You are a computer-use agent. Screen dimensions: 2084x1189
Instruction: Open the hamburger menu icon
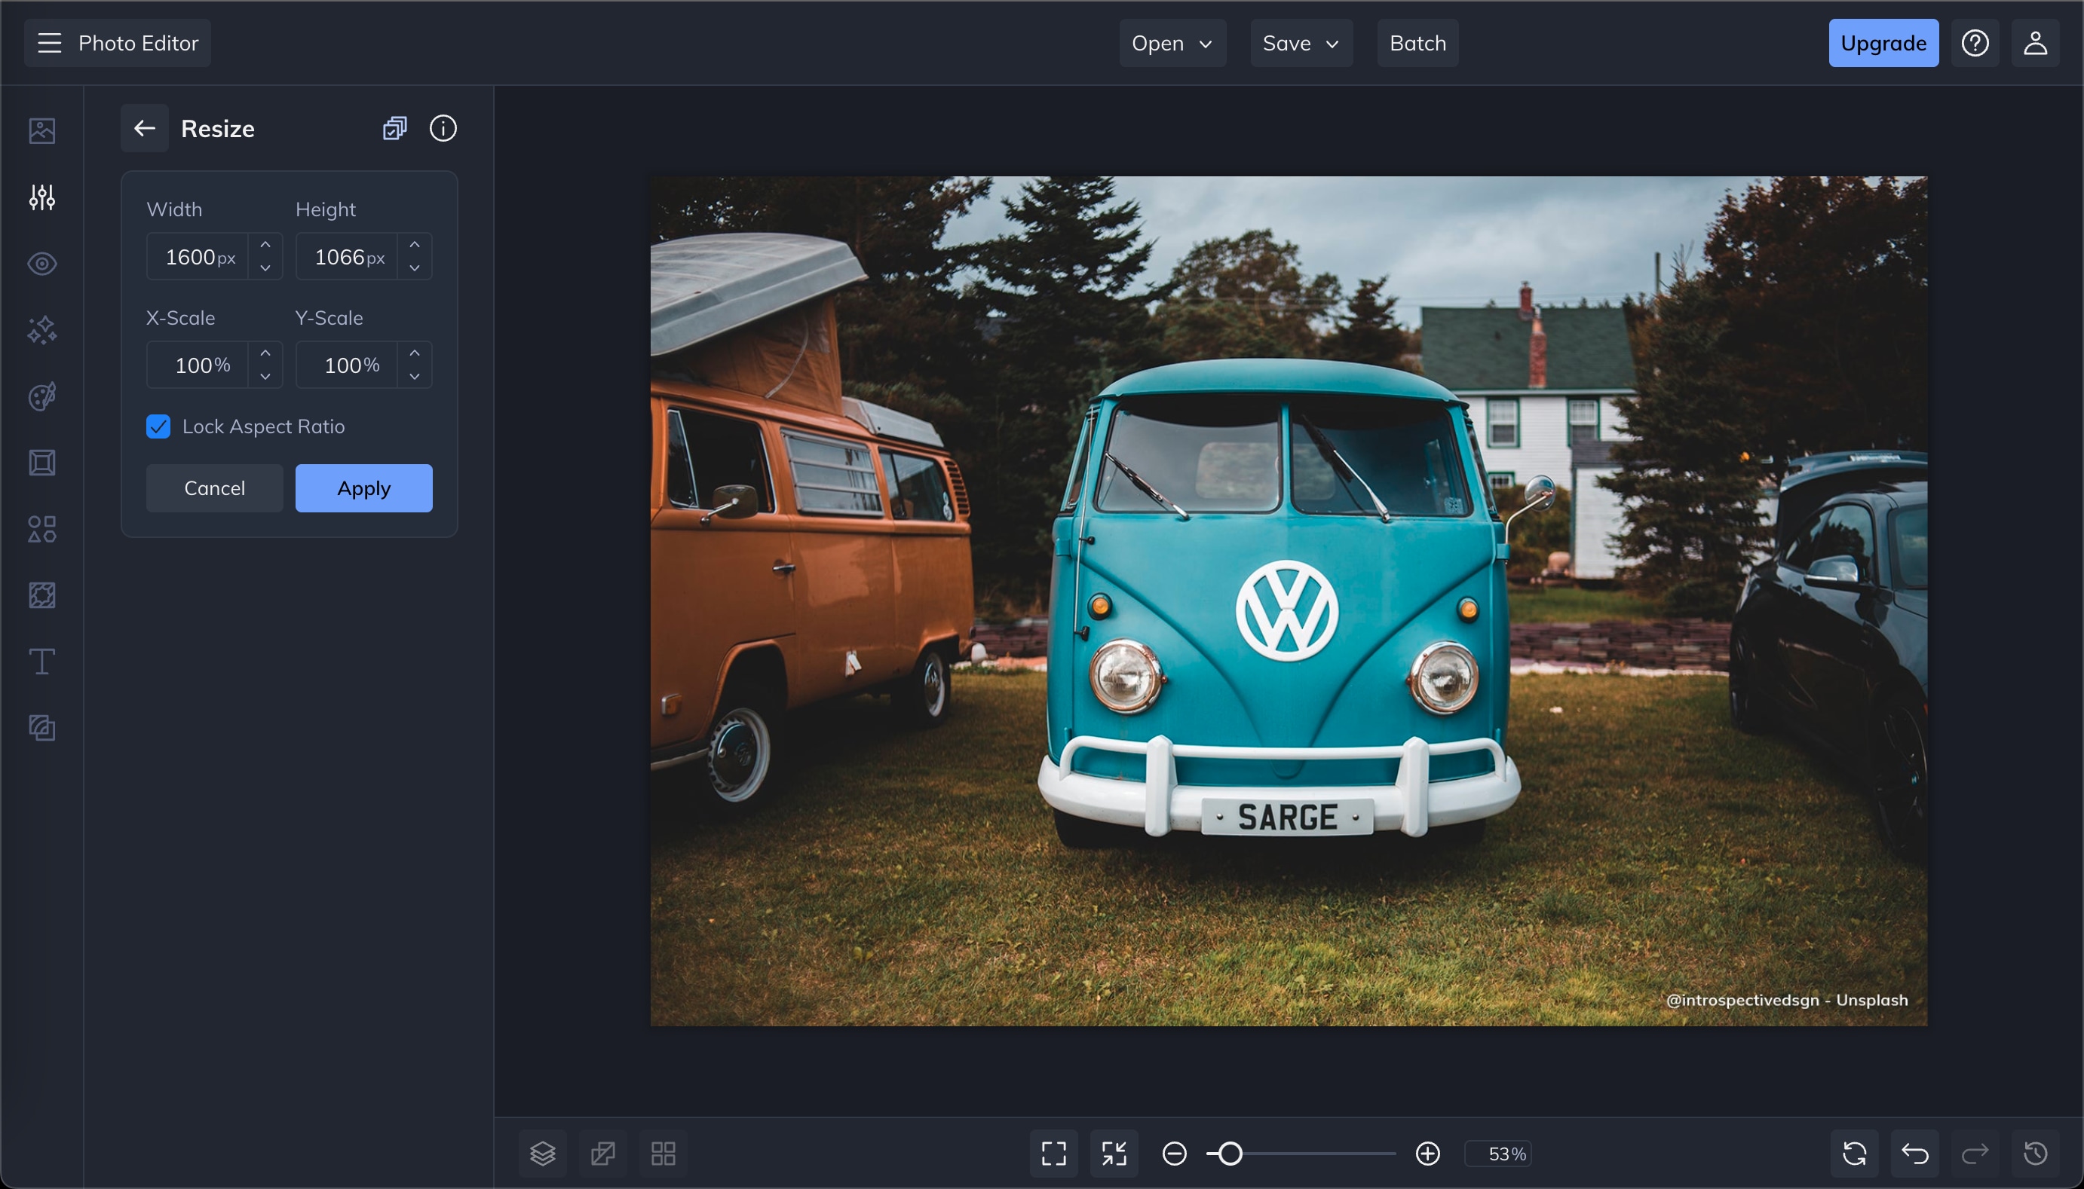49,42
